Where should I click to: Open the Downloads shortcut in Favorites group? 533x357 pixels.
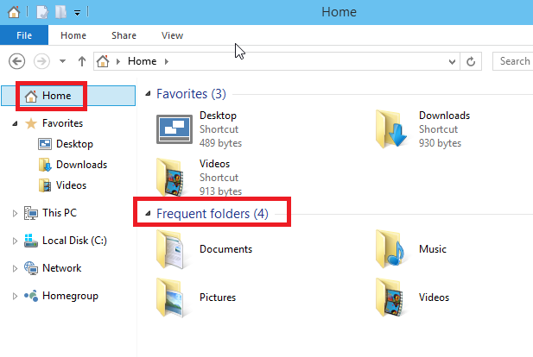pyautogui.click(x=423, y=129)
